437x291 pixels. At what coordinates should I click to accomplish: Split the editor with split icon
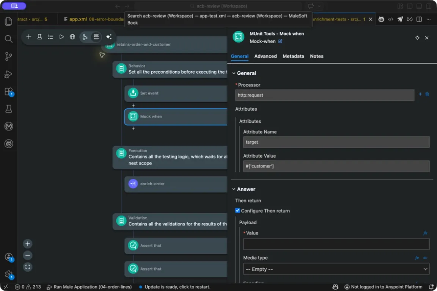(x=419, y=19)
